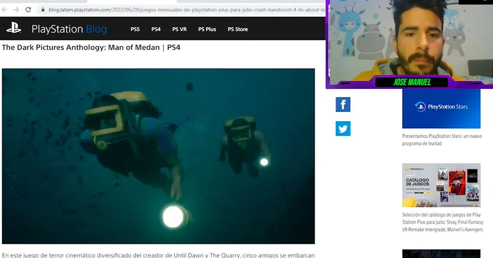493x258 pixels.
Task: Click the padlock site info icon
Action: tap(43, 10)
